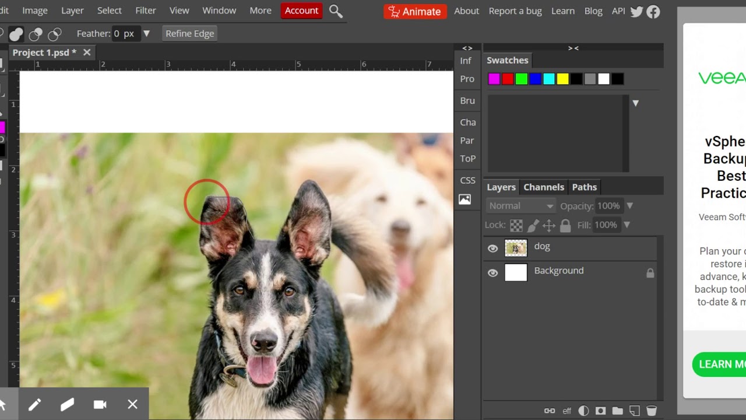This screenshot has height=420, width=746.
Task: Open the Tool Presets panel (ToP)
Action: point(468,159)
